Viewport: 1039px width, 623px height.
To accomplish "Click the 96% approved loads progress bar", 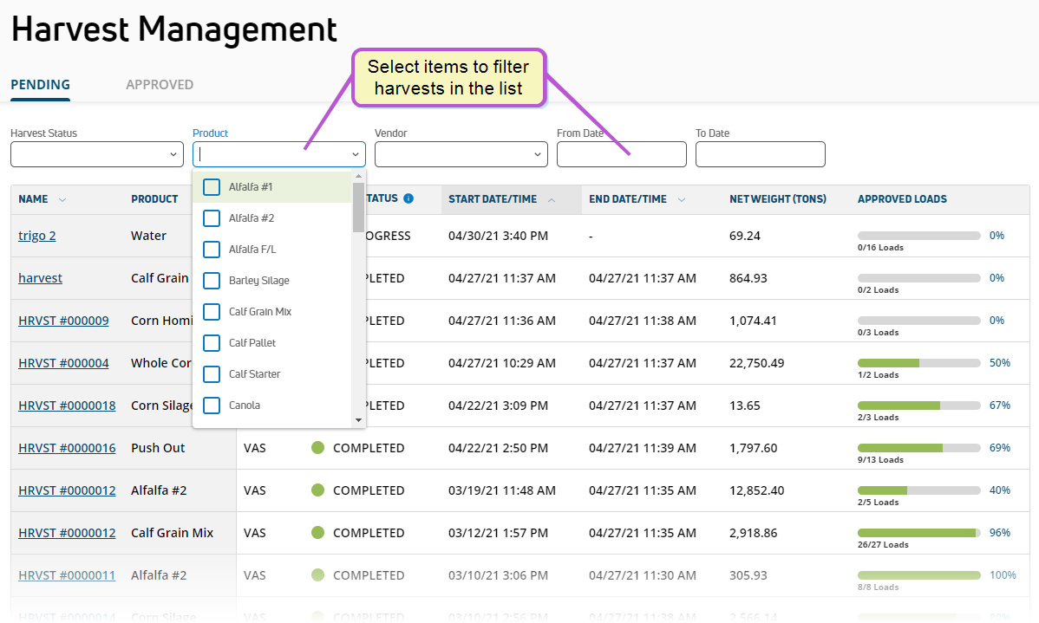I will pyautogui.click(x=919, y=533).
